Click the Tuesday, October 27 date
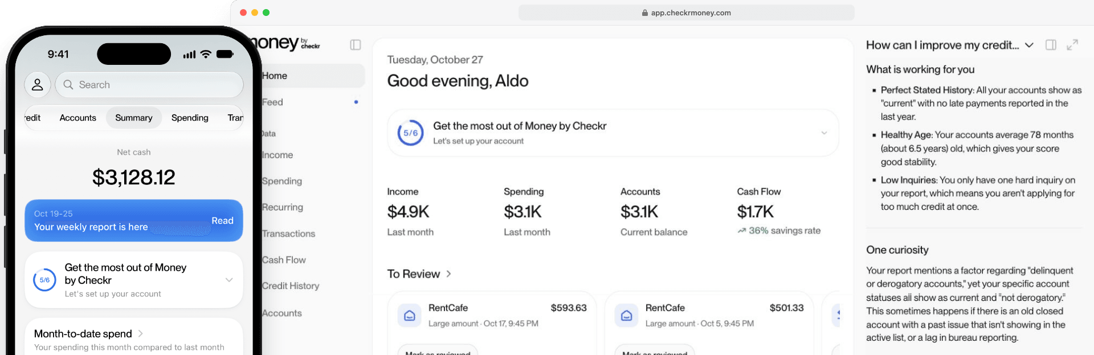This screenshot has width=1094, height=355. pos(435,60)
